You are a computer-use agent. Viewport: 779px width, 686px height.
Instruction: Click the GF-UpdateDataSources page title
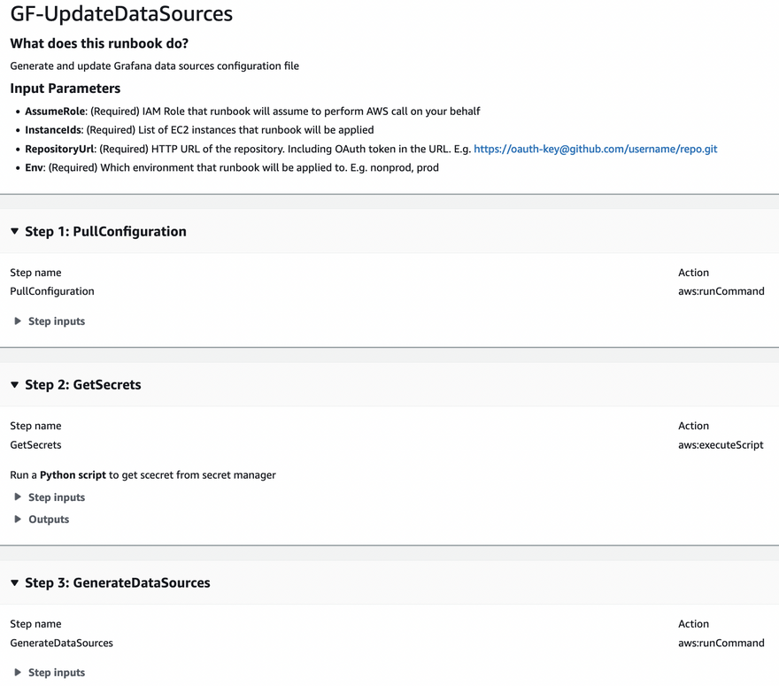pos(121,14)
